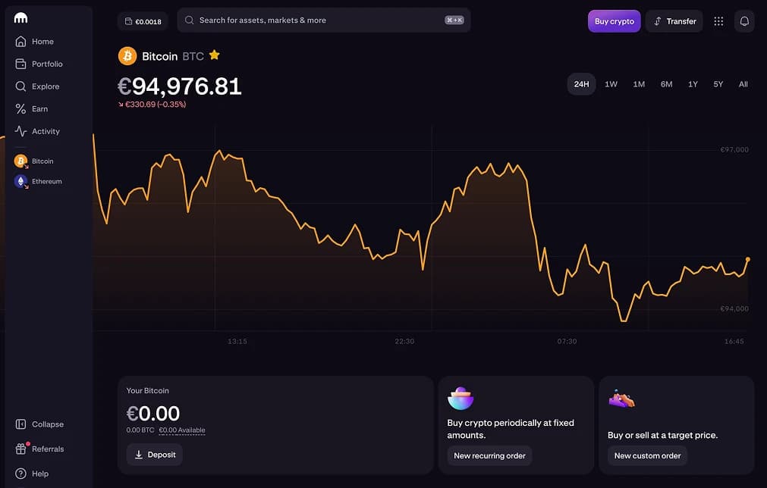Select the 1Y chart range
767x488 pixels.
pyautogui.click(x=693, y=84)
